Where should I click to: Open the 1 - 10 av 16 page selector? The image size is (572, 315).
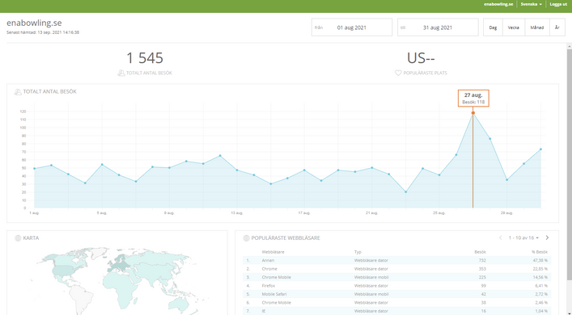point(523,237)
